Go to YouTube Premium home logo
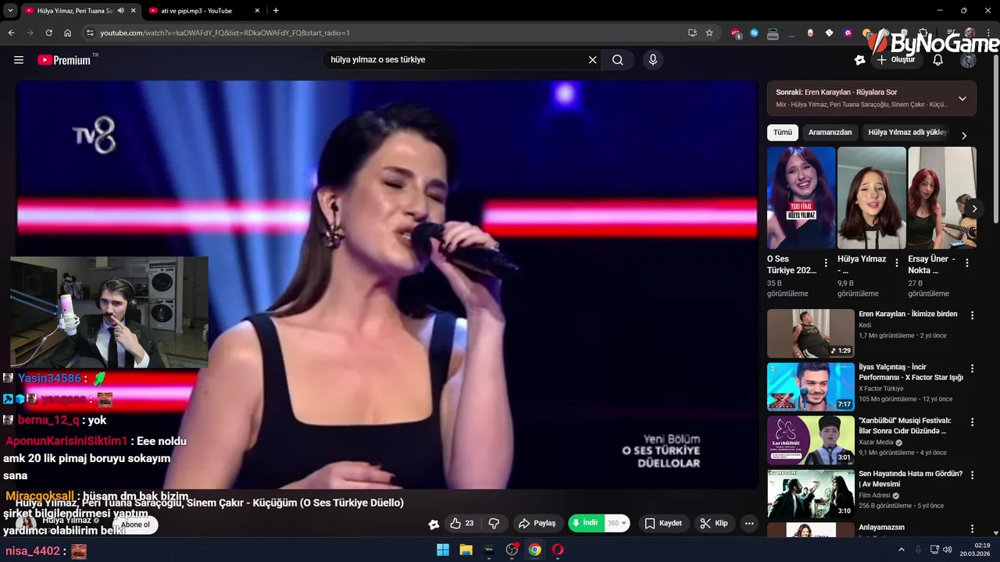 [x=64, y=60]
